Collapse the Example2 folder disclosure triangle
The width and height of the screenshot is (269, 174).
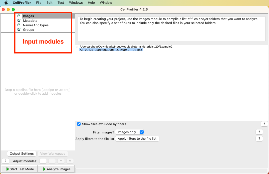(77, 47)
